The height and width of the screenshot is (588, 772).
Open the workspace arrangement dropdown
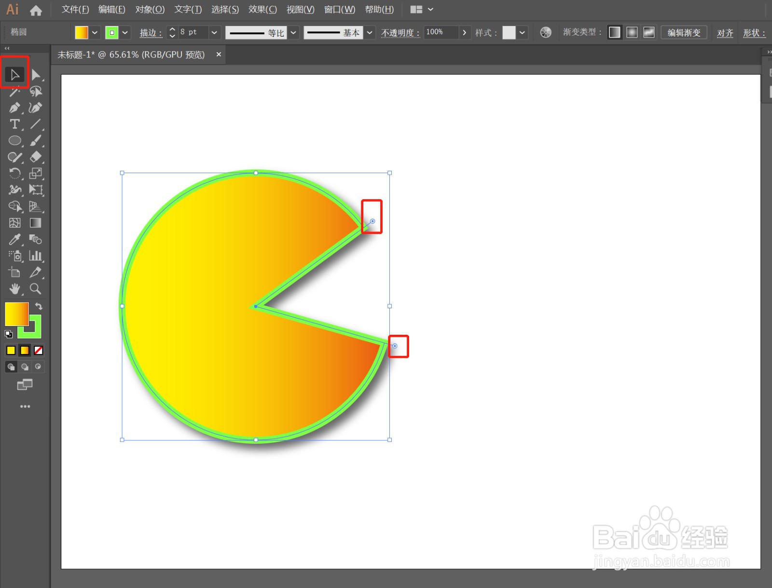[422, 10]
